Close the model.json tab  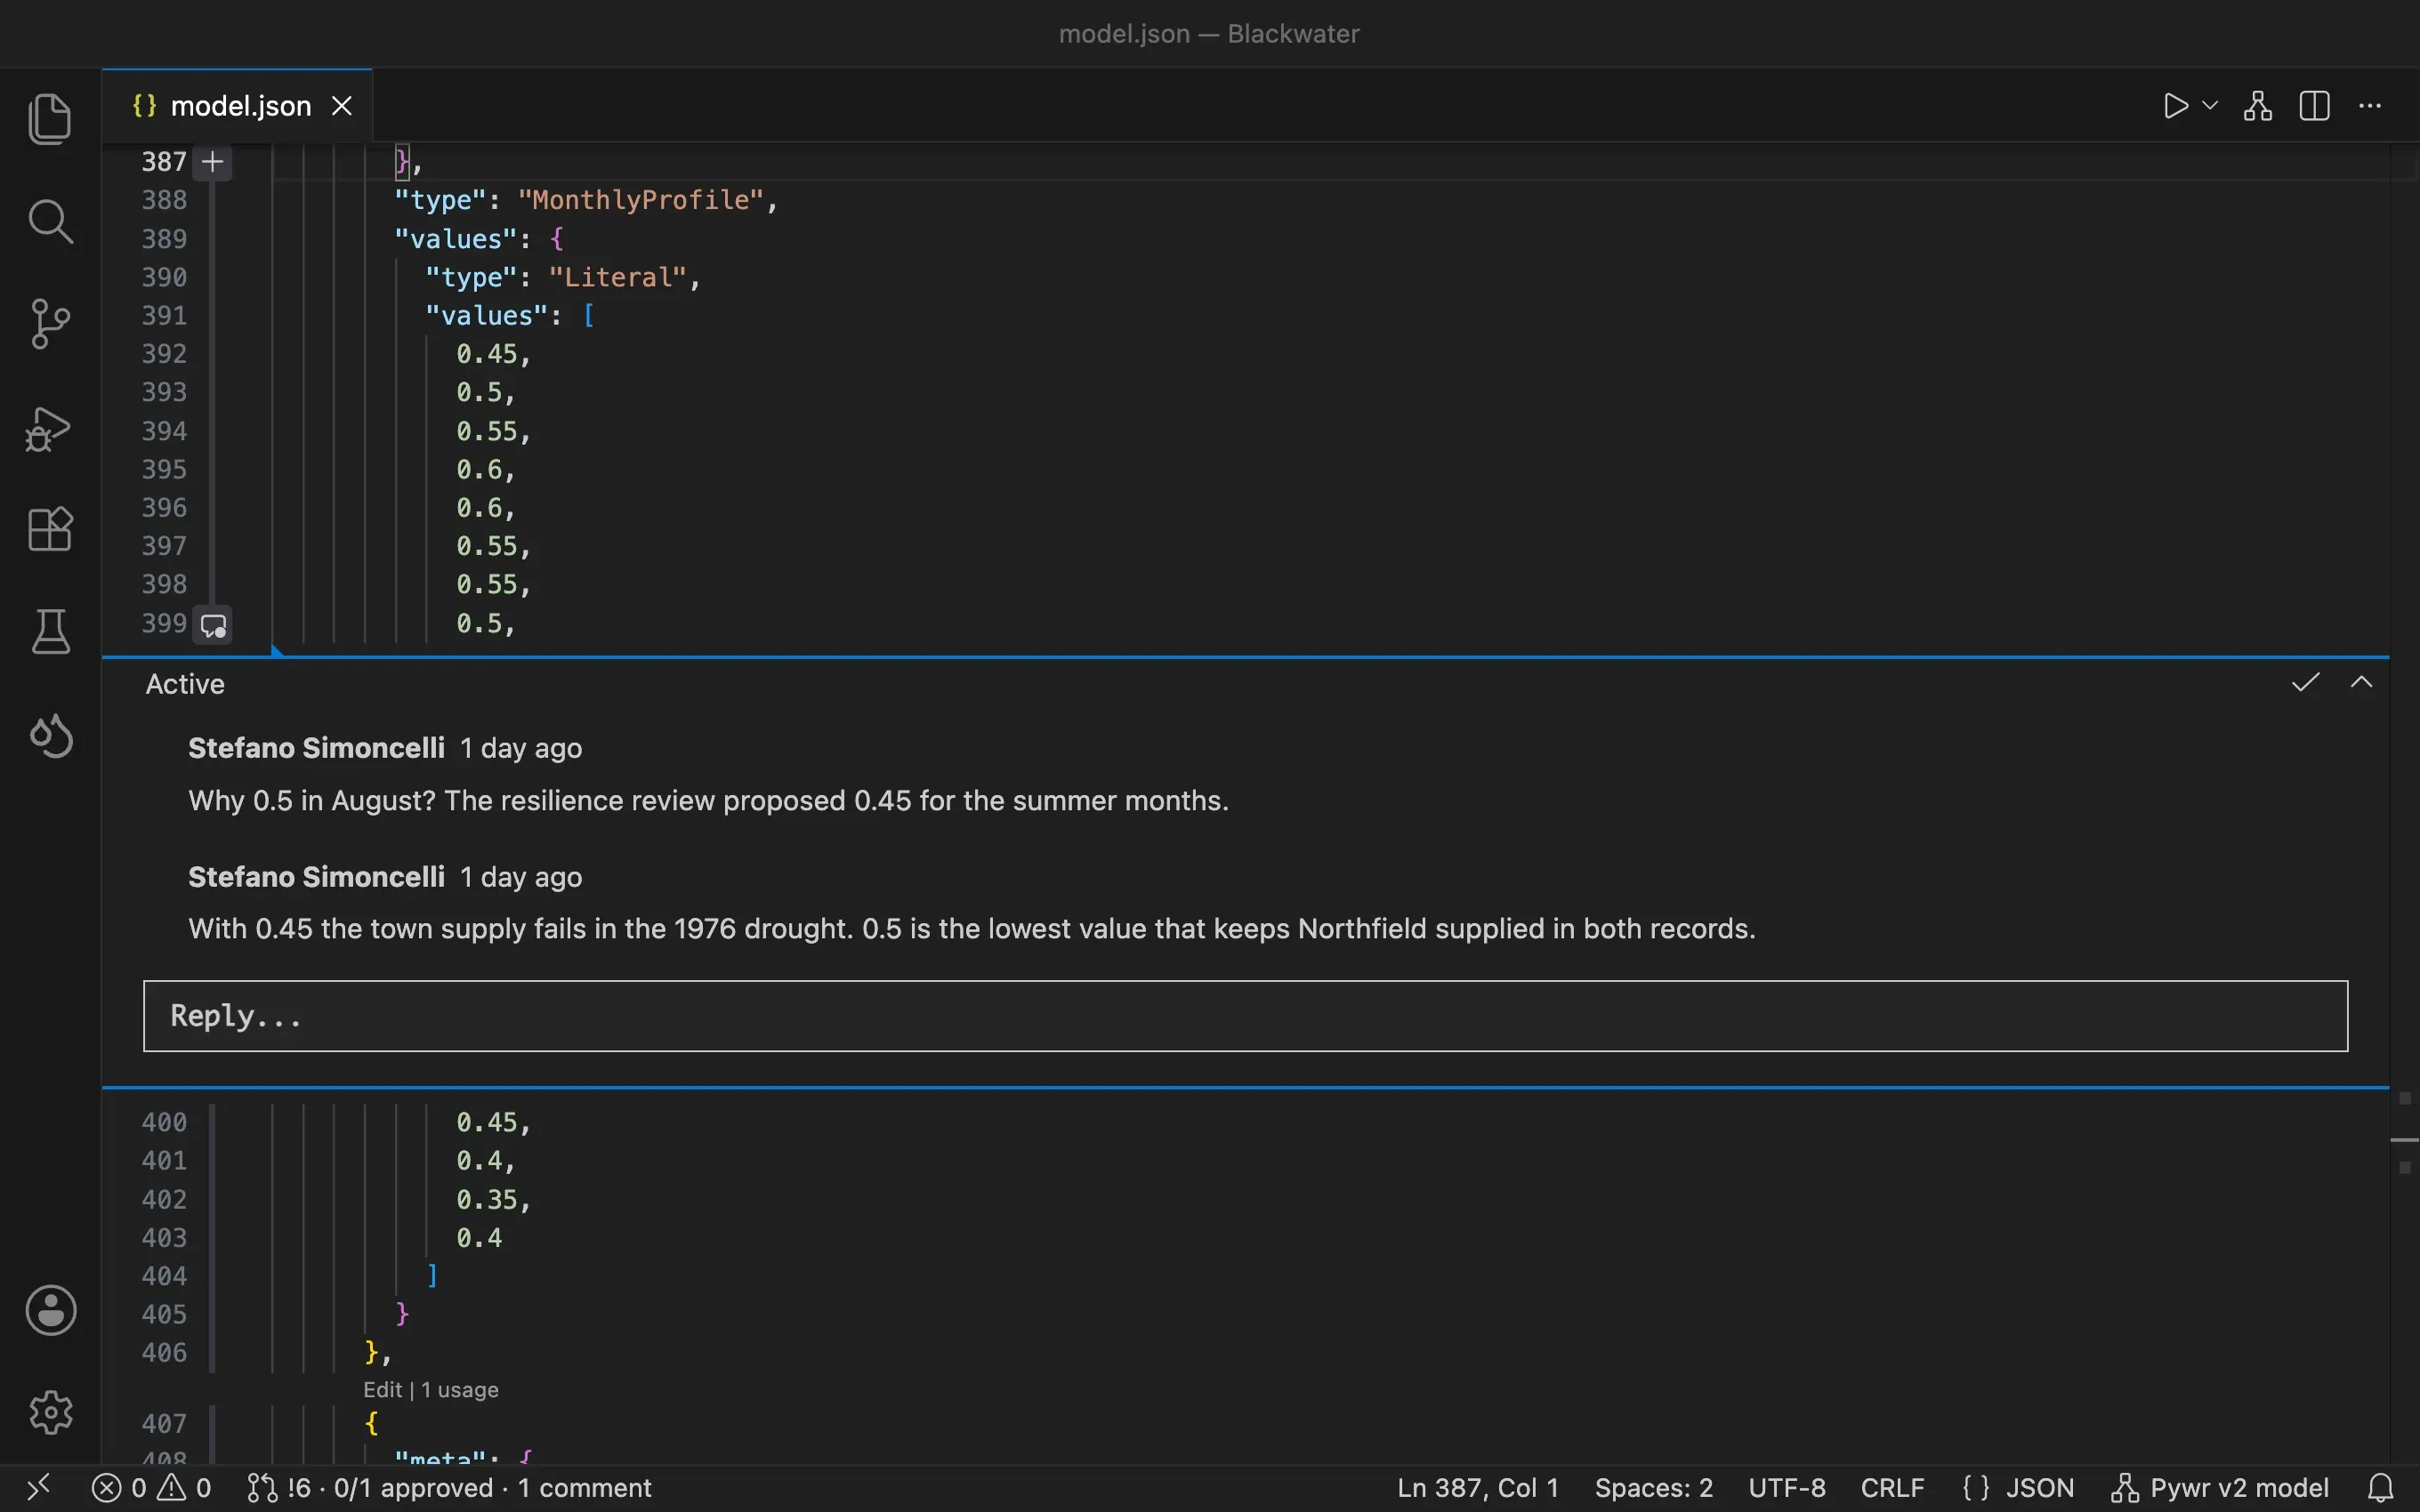(x=342, y=106)
